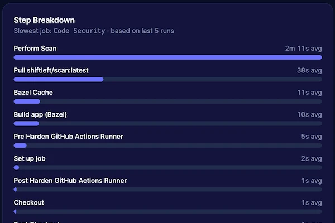This screenshot has width=335, height=223.
Task: Click the Perform Scan progress bar
Action: point(167,57)
